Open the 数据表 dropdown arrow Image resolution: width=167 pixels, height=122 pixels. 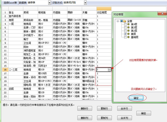[x=49, y=3]
